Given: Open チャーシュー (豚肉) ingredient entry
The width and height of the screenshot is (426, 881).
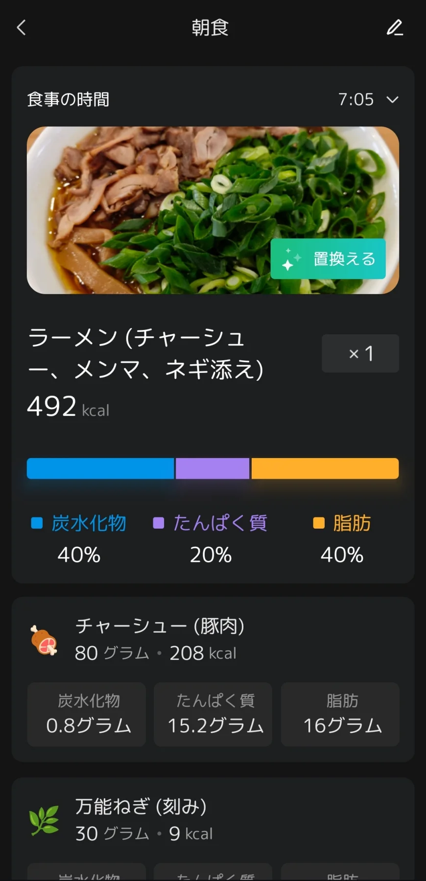Looking at the screenshot, I should 160,626.
